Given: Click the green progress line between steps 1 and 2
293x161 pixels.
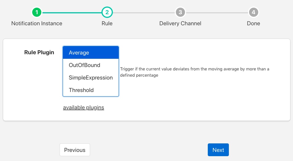Looking at the screenshot, I should tap(72, 12).
